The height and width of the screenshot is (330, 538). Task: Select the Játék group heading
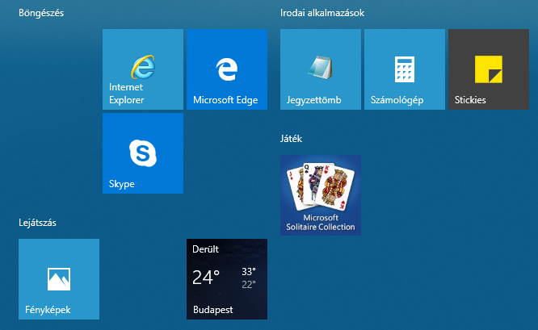click(x=291, y=139)
